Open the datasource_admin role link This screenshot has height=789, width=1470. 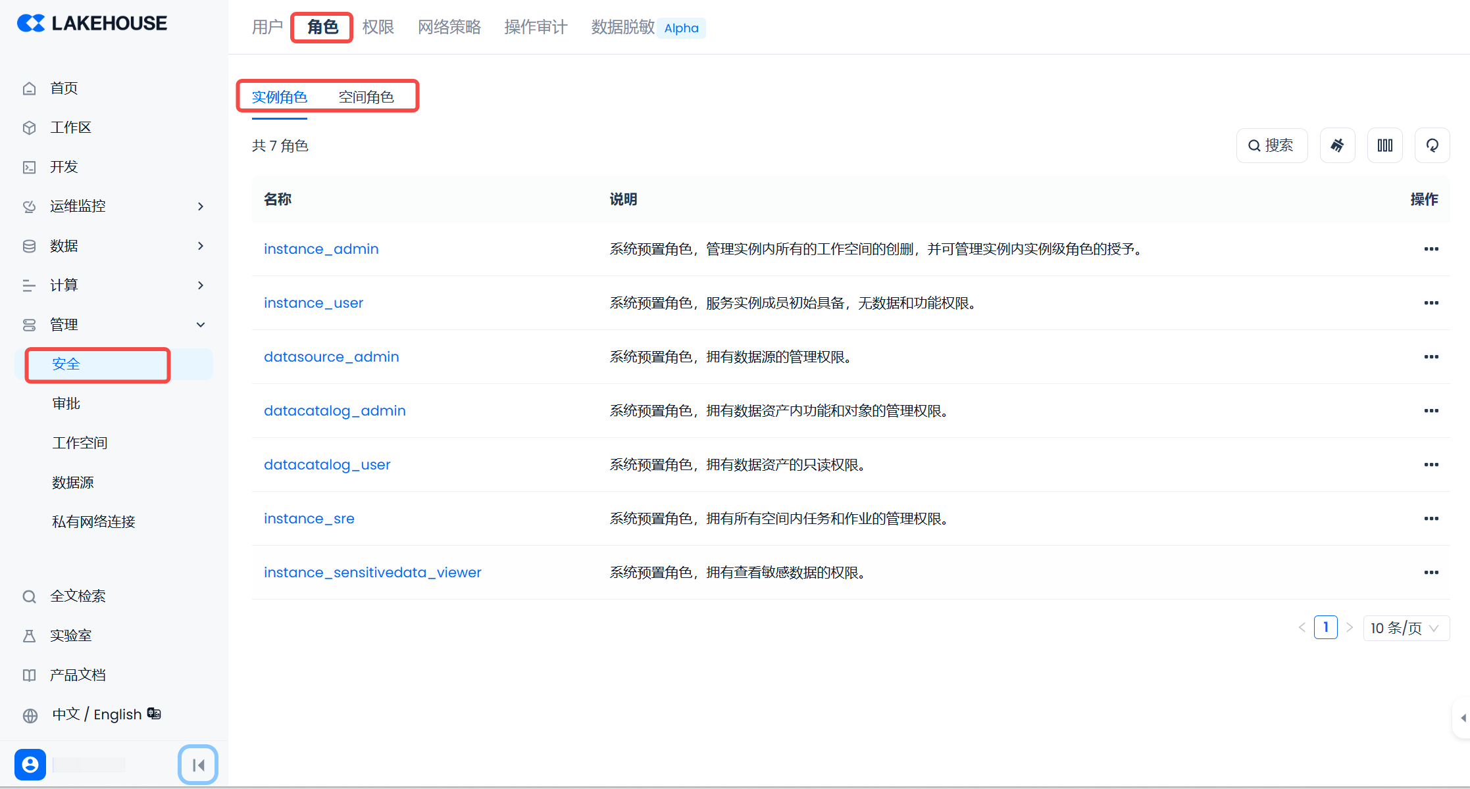click(331, 357)
